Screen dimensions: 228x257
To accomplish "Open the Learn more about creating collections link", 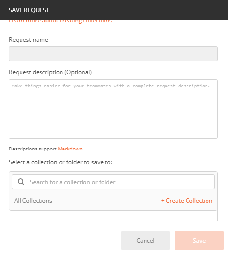I will pyautogui.click(x=60, y=21).
